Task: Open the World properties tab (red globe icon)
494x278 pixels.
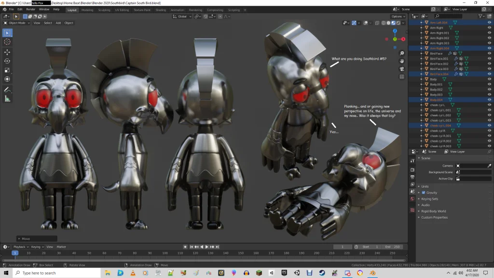Action: coord(412,199)
